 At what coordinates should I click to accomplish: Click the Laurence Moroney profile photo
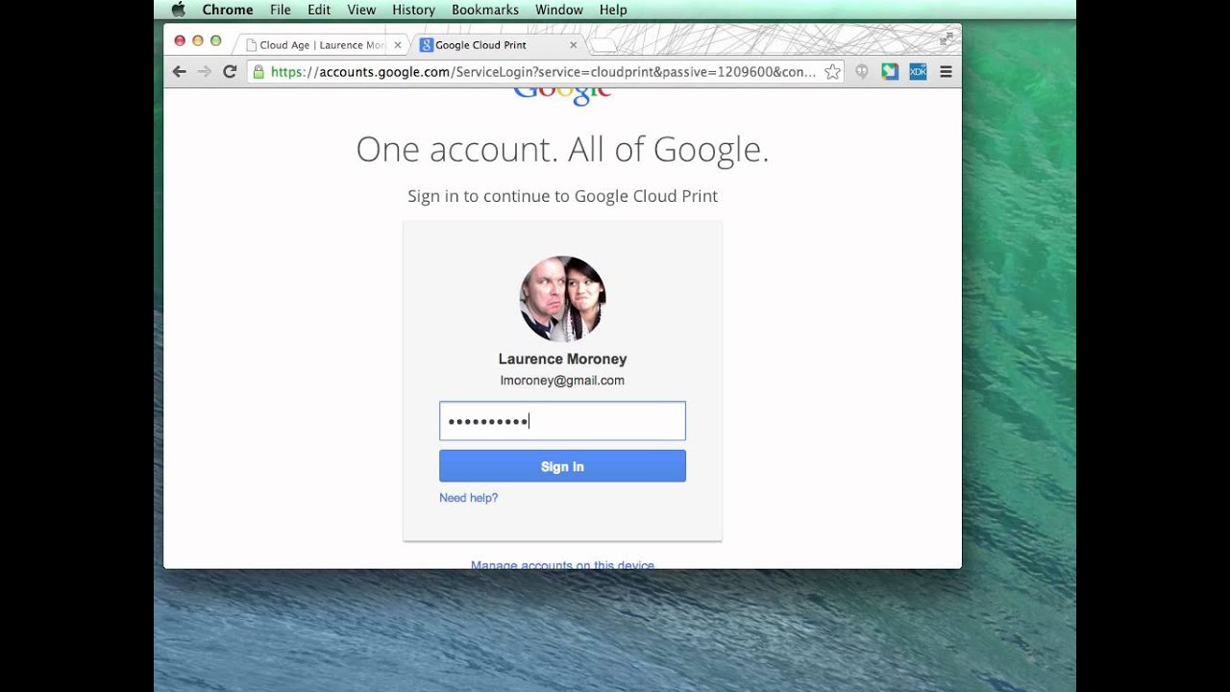pos(562,299)
